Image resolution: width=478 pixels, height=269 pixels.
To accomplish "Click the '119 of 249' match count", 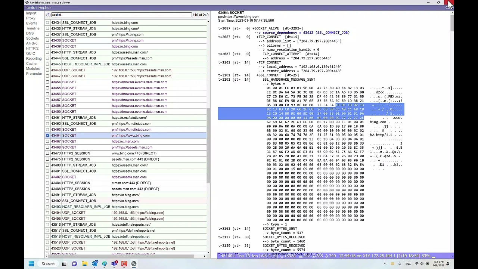I will 201,15.
